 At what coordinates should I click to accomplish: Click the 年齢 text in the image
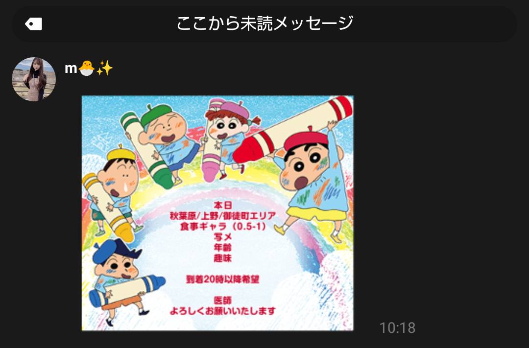(x=223, y=248)
